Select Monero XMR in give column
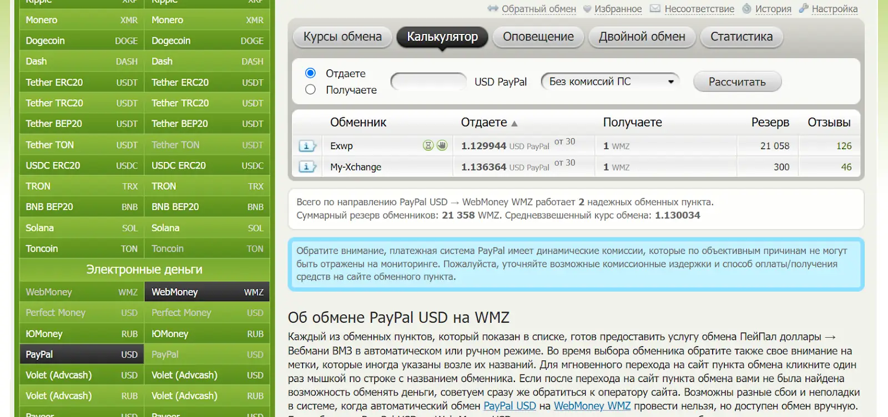Image resolution: width=888 pixels, height=417 pixels. [x=82, y=20]
